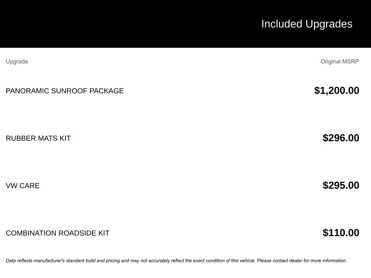Click the Original MSRP column header
371x278 pixels.
tap(339, 62)
